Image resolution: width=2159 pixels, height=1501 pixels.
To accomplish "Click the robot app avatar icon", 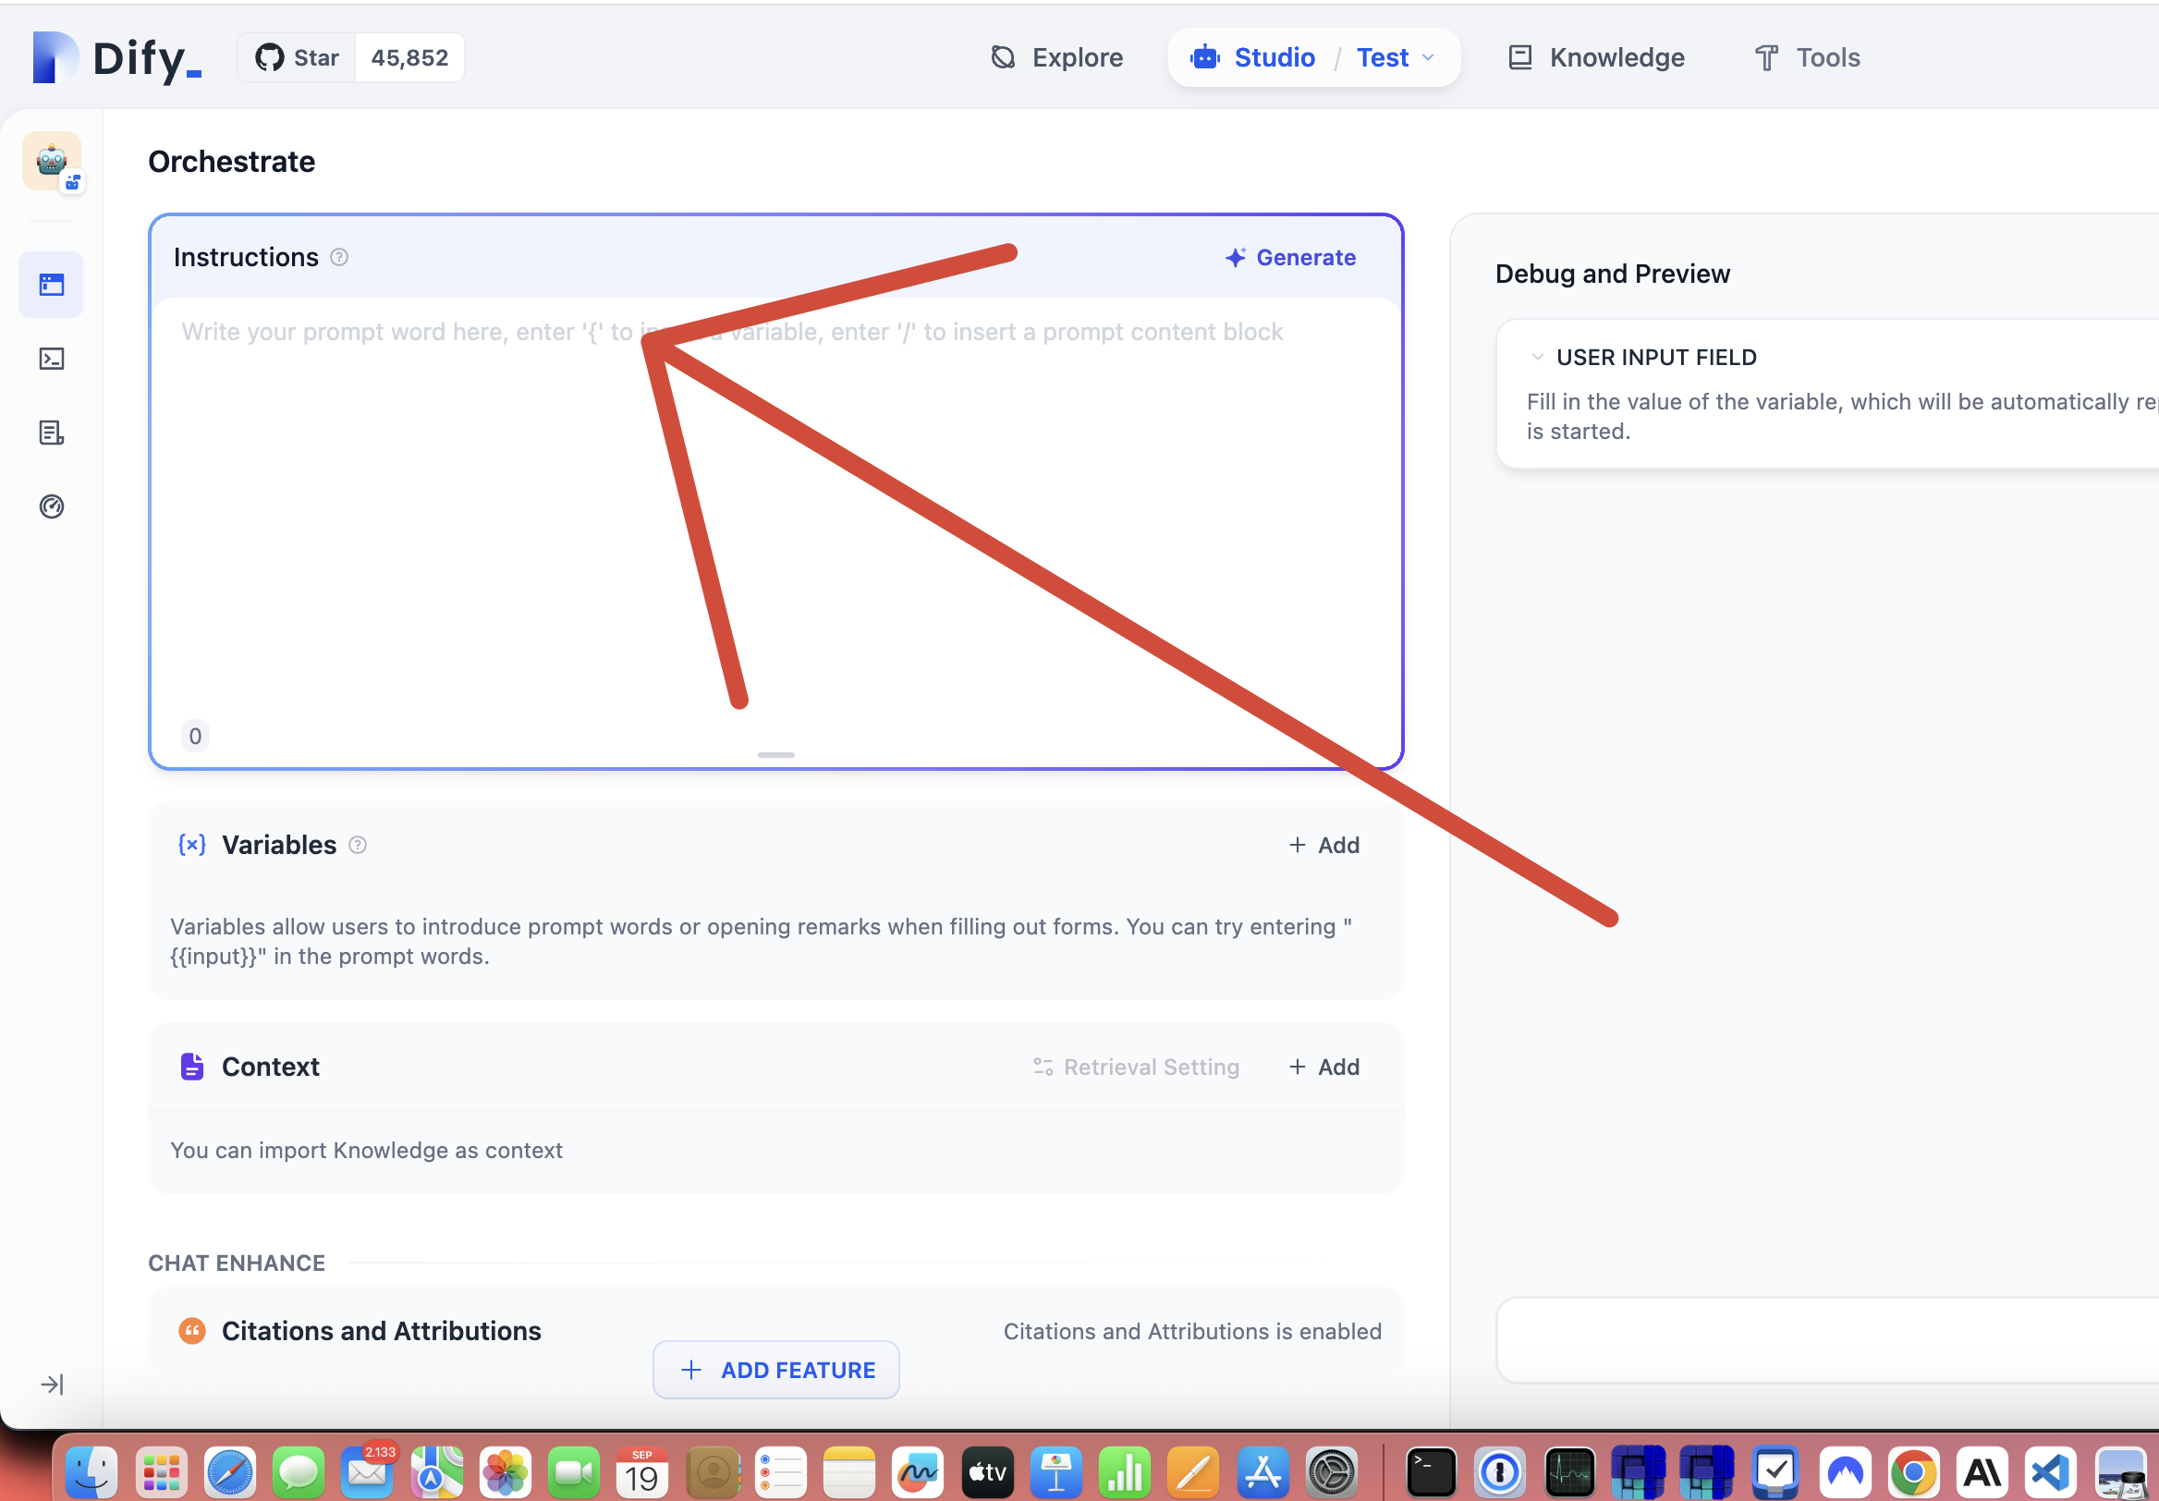I will [x=52, y=161].
